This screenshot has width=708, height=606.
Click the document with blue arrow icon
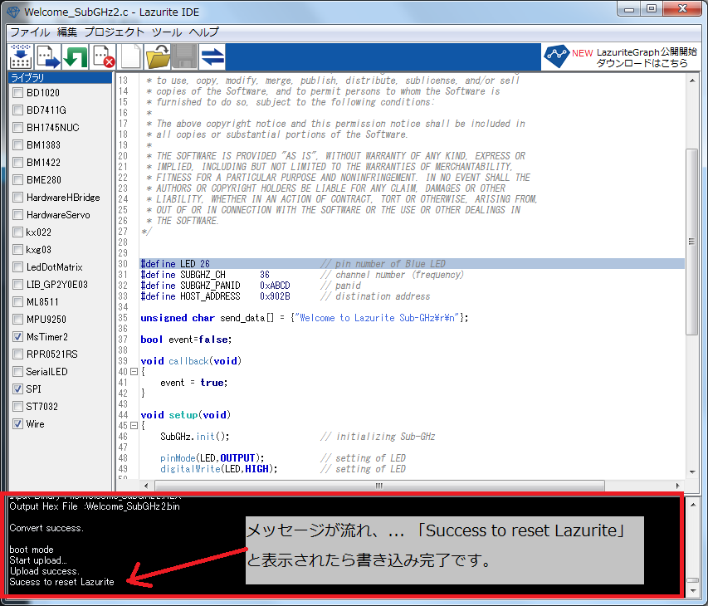tap(48, 56)
